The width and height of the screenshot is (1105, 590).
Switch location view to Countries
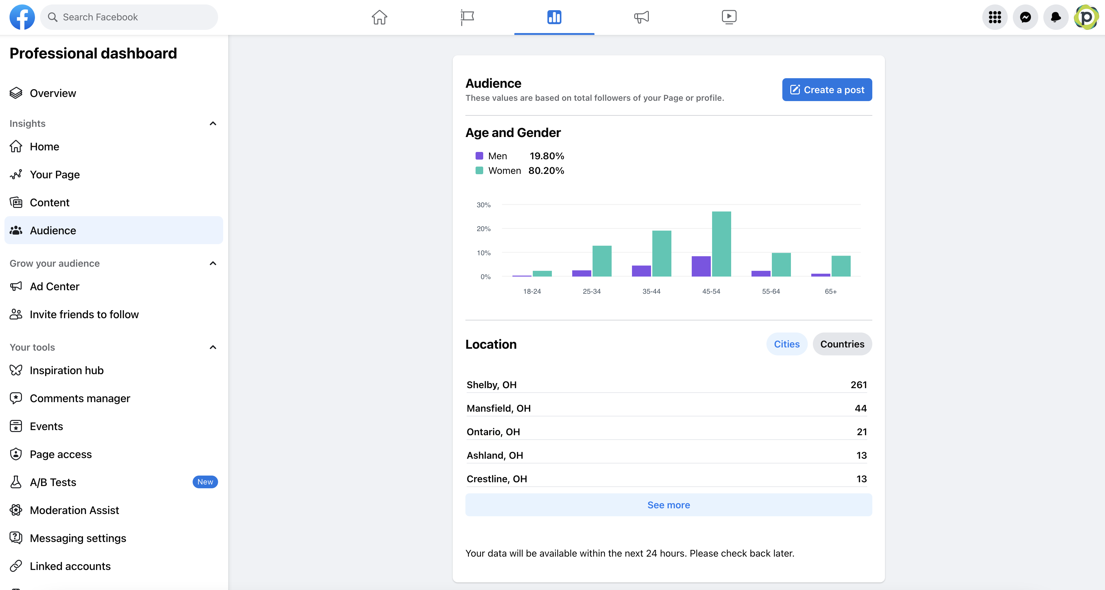(x=842, y=344)
